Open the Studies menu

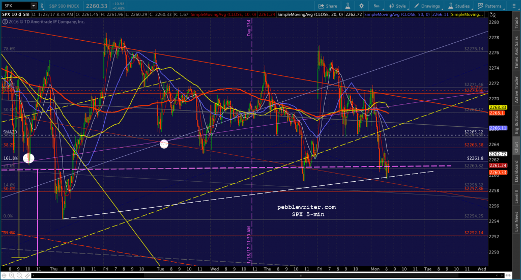(459, 6)
